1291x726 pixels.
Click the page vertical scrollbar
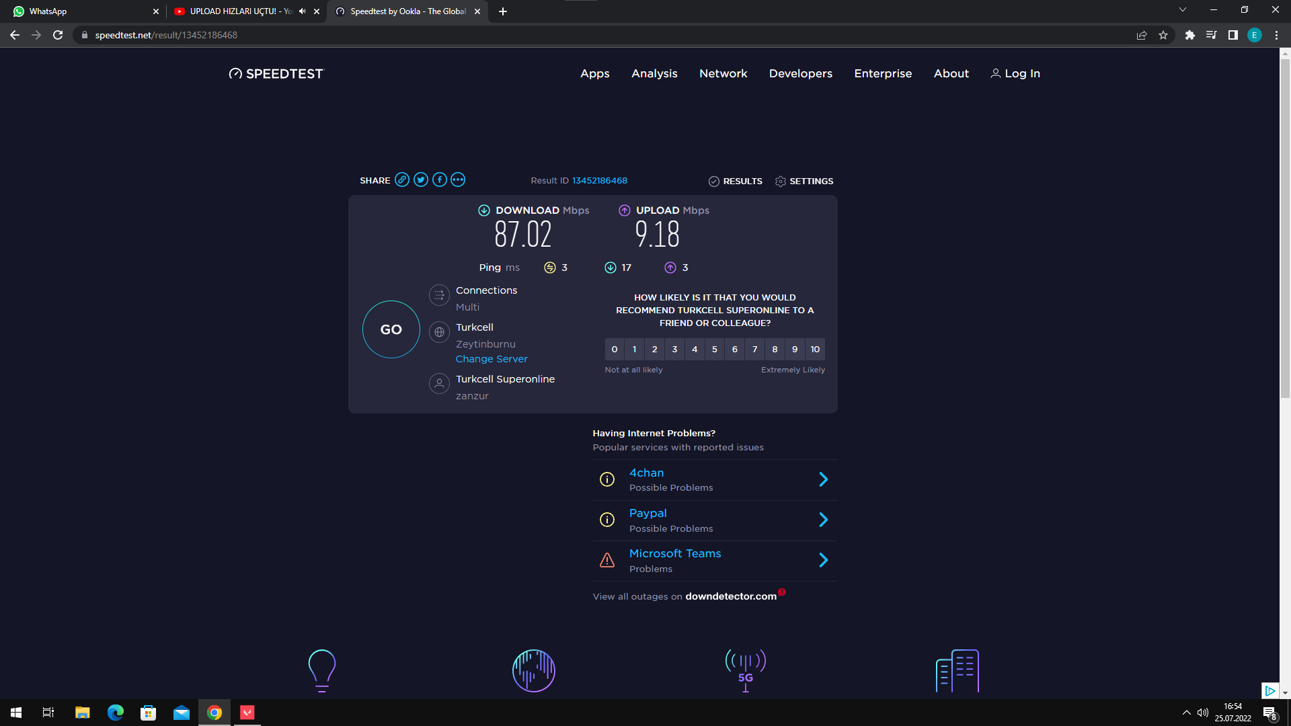pyautogui.click(x=1285, y=229)
